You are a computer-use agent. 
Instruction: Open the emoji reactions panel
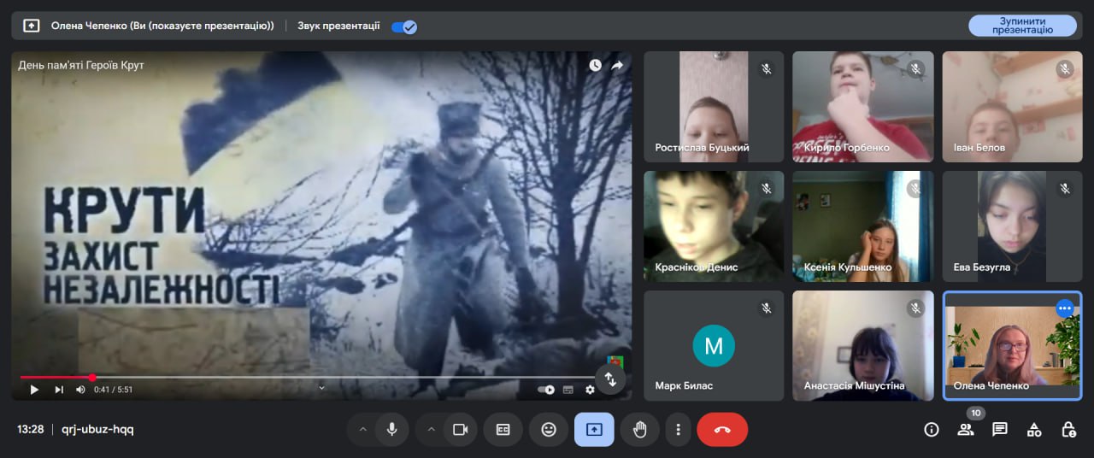tap(549, 430)
